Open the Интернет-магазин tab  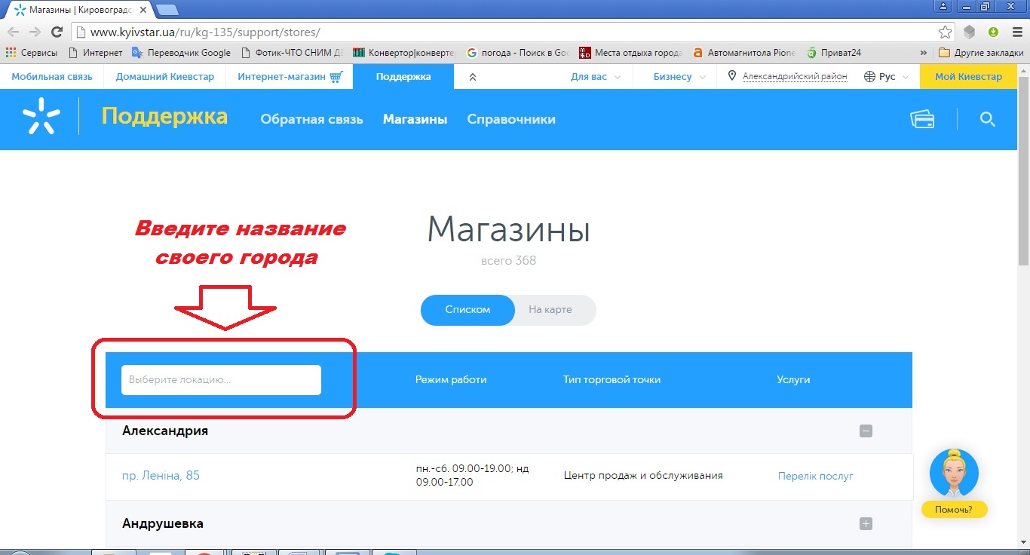click(290, 77)
